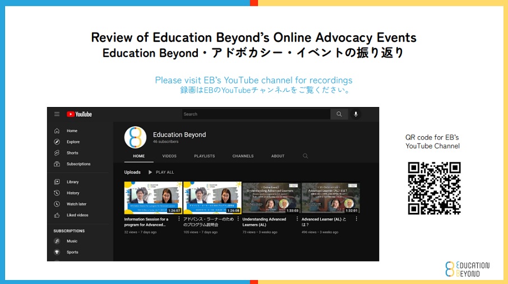508x284 pixels.
Task: Click the Education Beyond channel avatar
Action: click(x=136, y=137)
